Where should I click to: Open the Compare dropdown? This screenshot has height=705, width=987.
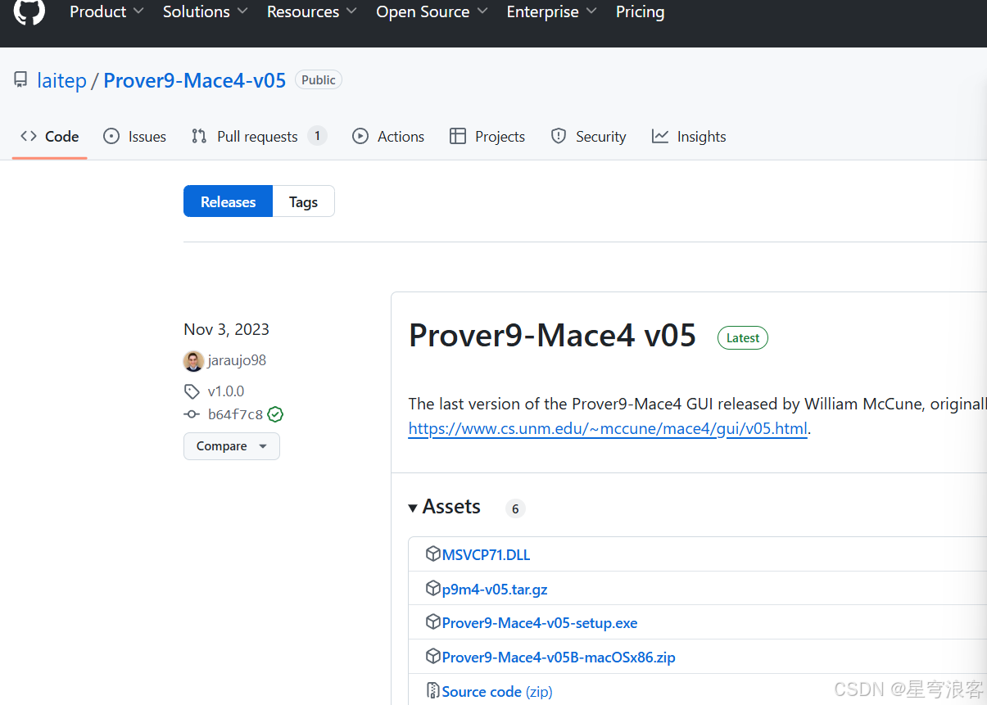232,446
